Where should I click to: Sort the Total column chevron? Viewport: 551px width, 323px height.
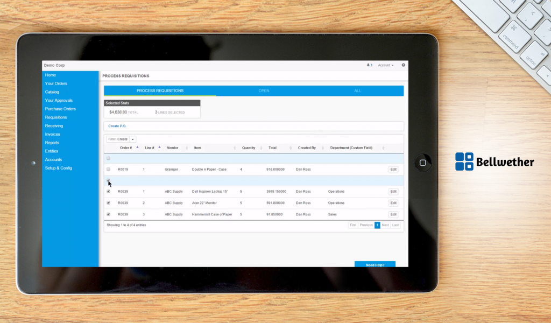(x=291, y=148)
